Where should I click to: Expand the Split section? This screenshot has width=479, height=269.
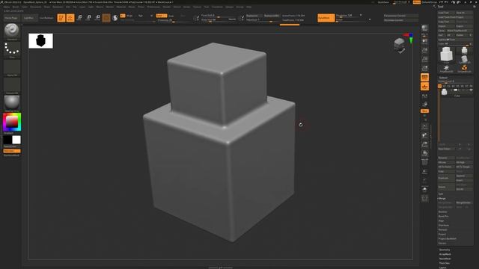click(x=441, y=194)
